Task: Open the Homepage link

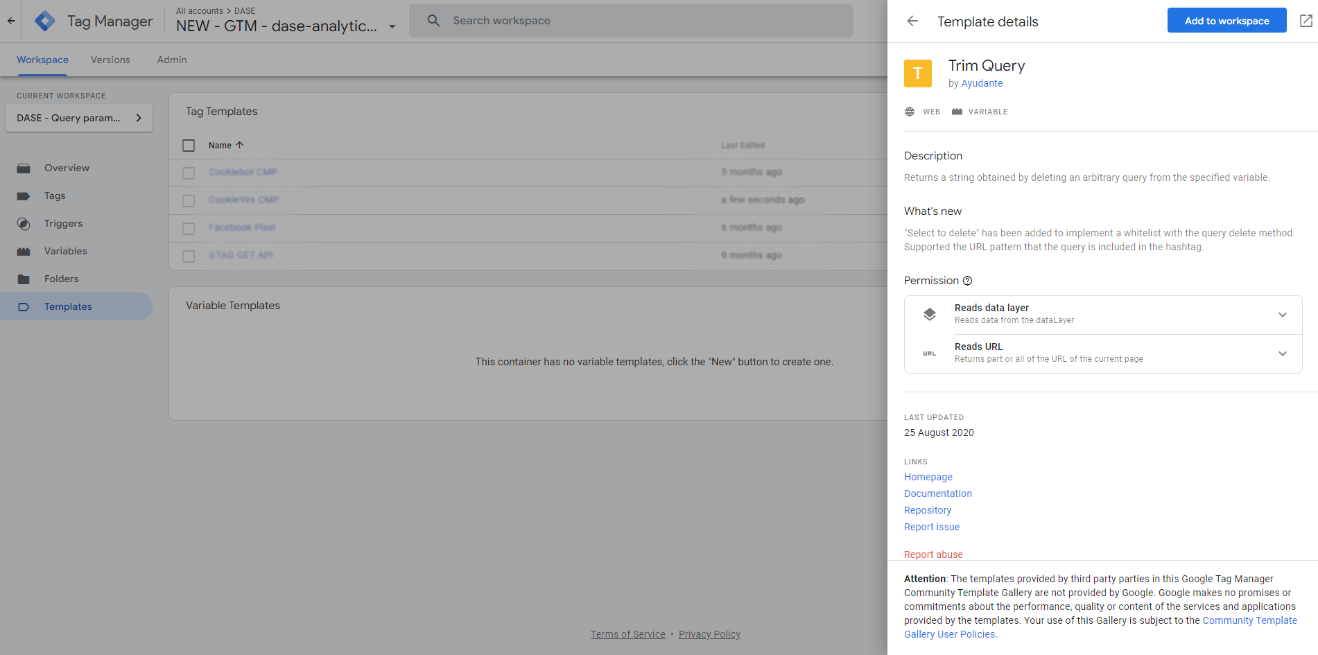Action: pyautogui.click(x=928, y=477)
